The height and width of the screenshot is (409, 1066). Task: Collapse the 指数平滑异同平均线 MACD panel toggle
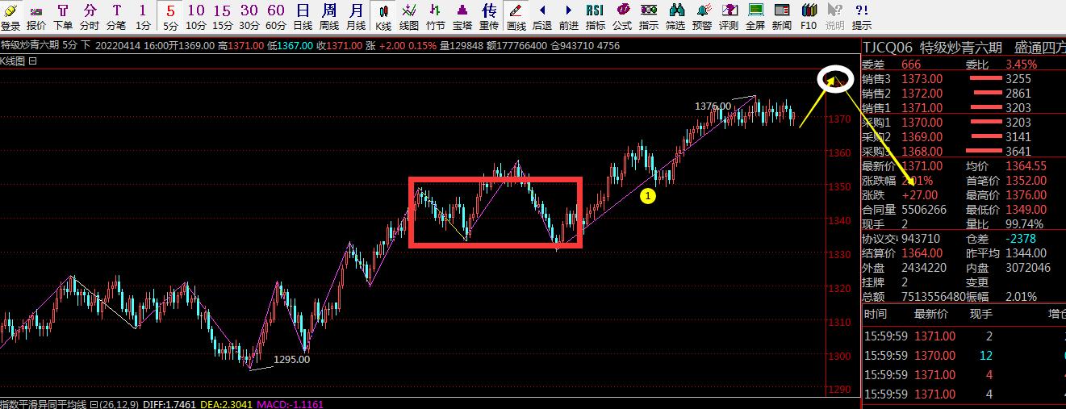(x=94, y=404)
